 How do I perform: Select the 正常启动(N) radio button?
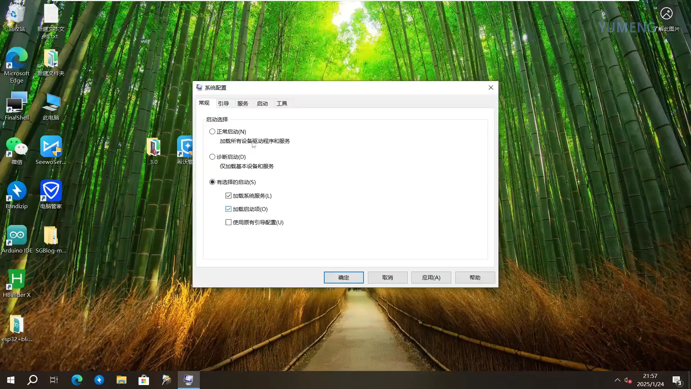click(x=212, y=131)
